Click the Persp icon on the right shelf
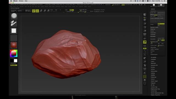 tap(145, 34)
